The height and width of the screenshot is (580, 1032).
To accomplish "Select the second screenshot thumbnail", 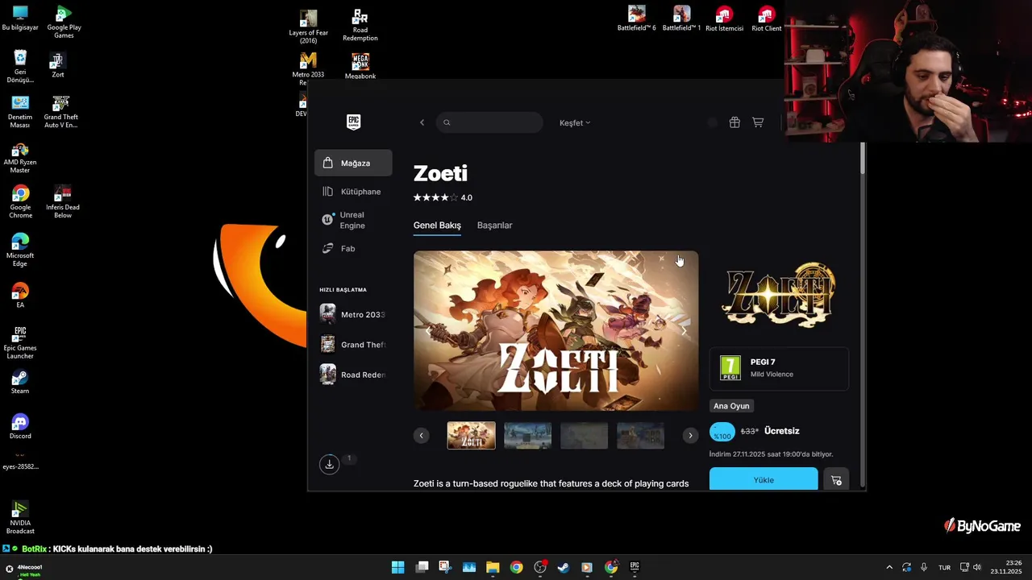I will [x=528, y=436].
